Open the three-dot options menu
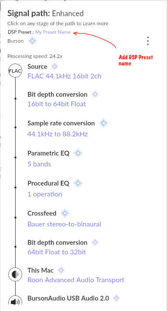Image resolution: width=167 pixels, height=311 pixels. tap(148, 41)
